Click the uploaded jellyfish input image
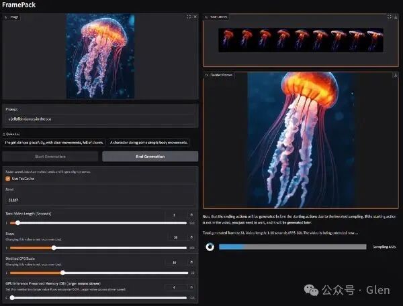 [x=100, y=56]
